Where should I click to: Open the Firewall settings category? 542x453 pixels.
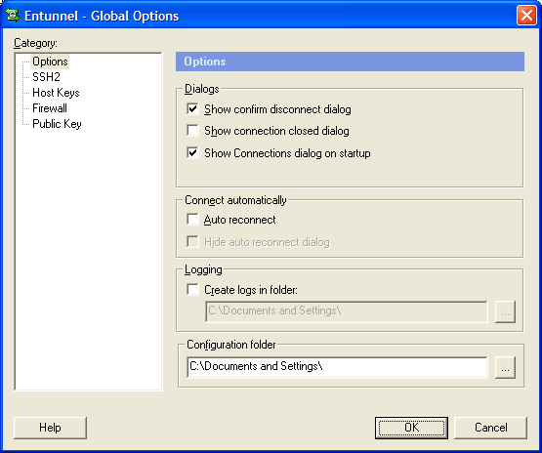(50, 108)
